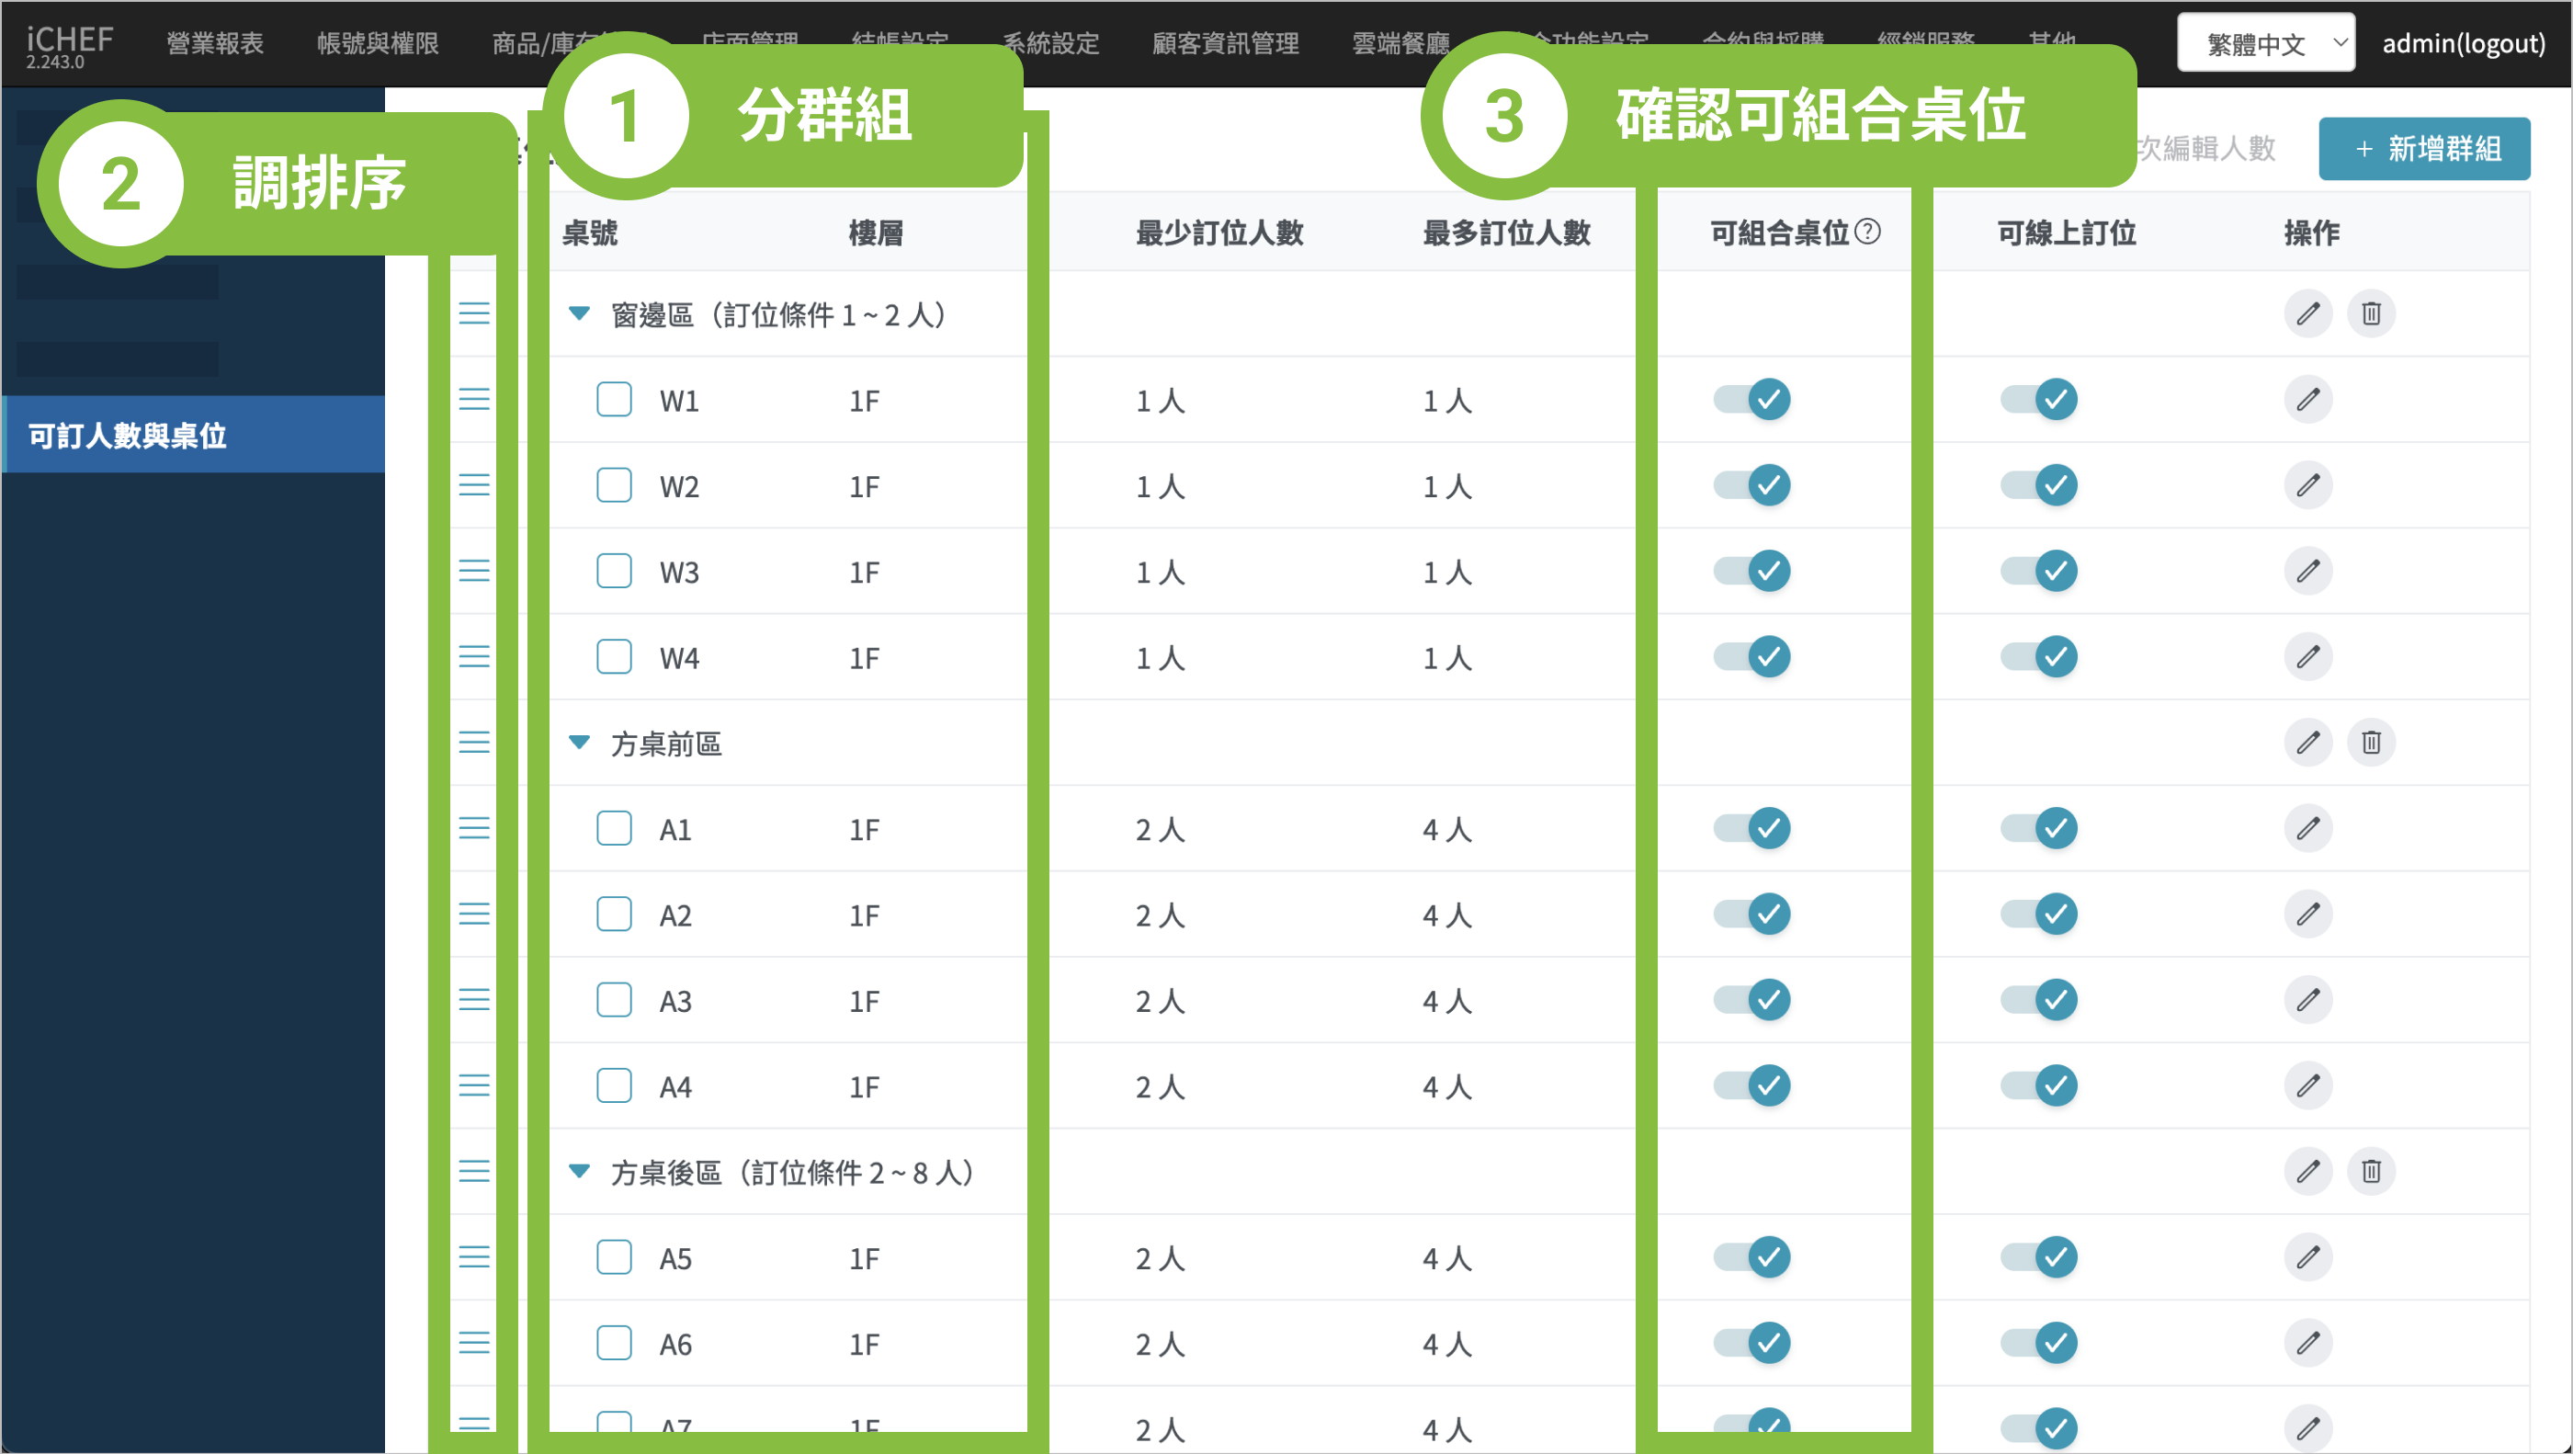Click edit pencil for 窗邊區 group

(2307, 313)
